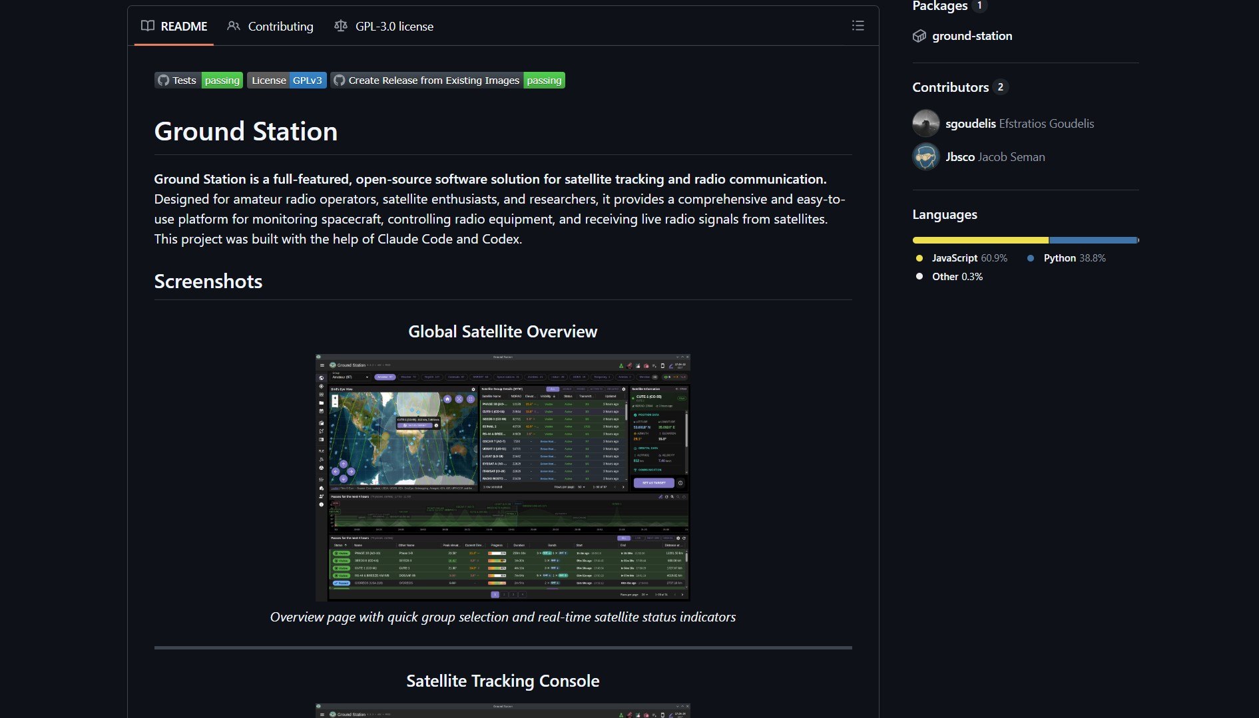Click the blue Python language dot
The height and width of the screenshot is (718, 1259).
tap(1031, 258)
